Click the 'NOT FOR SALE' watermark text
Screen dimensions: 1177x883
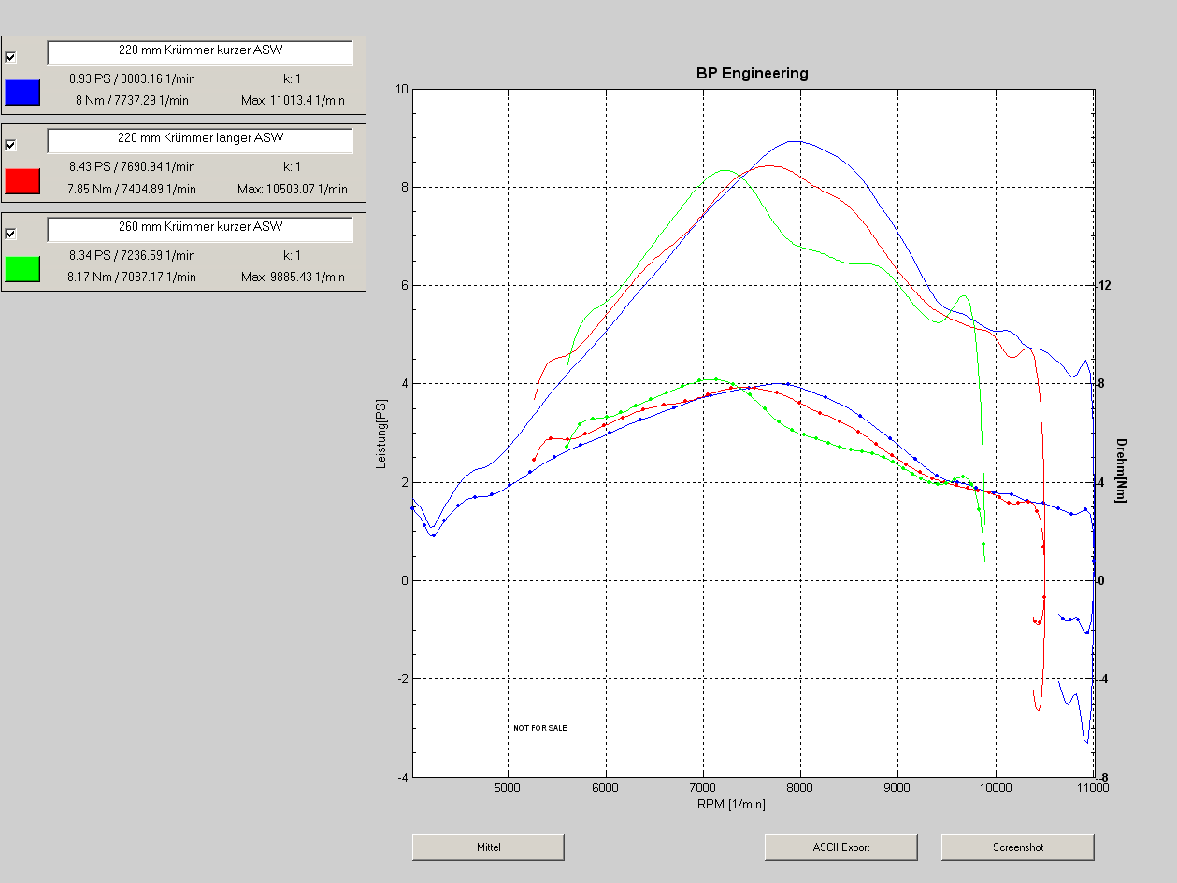coord(540,728)
